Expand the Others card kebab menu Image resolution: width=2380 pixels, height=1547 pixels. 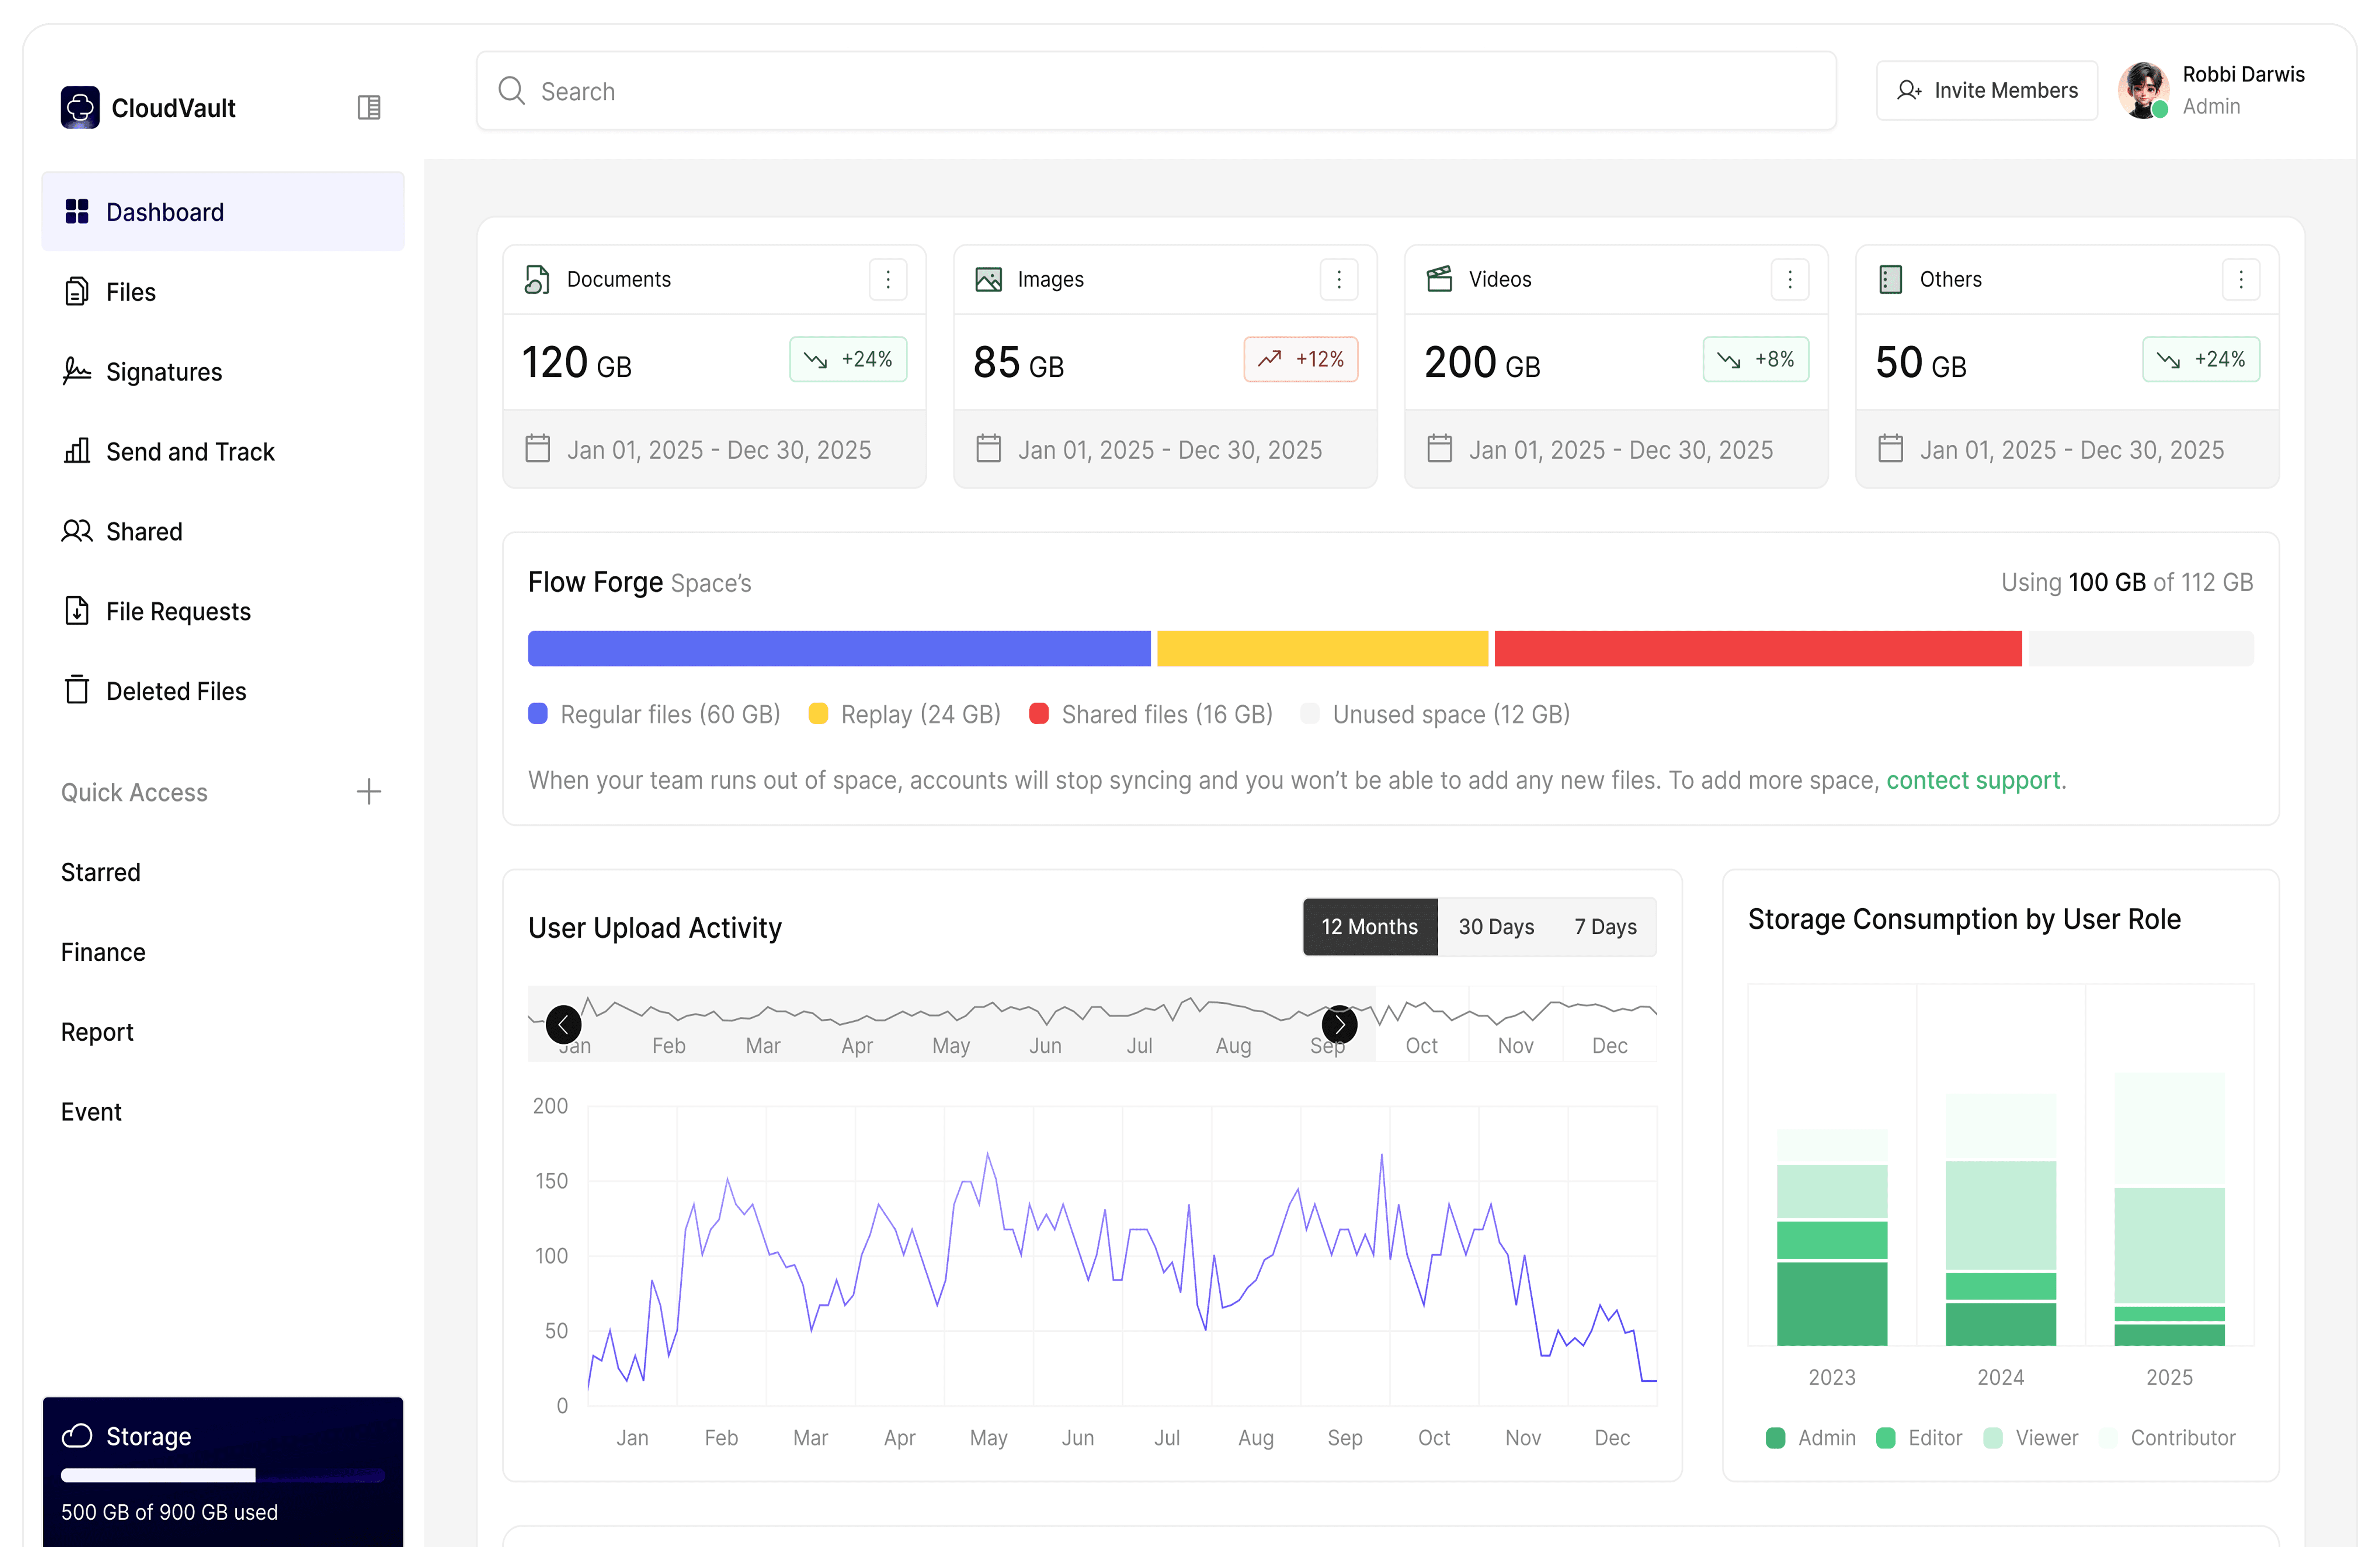click(2241, 279)
